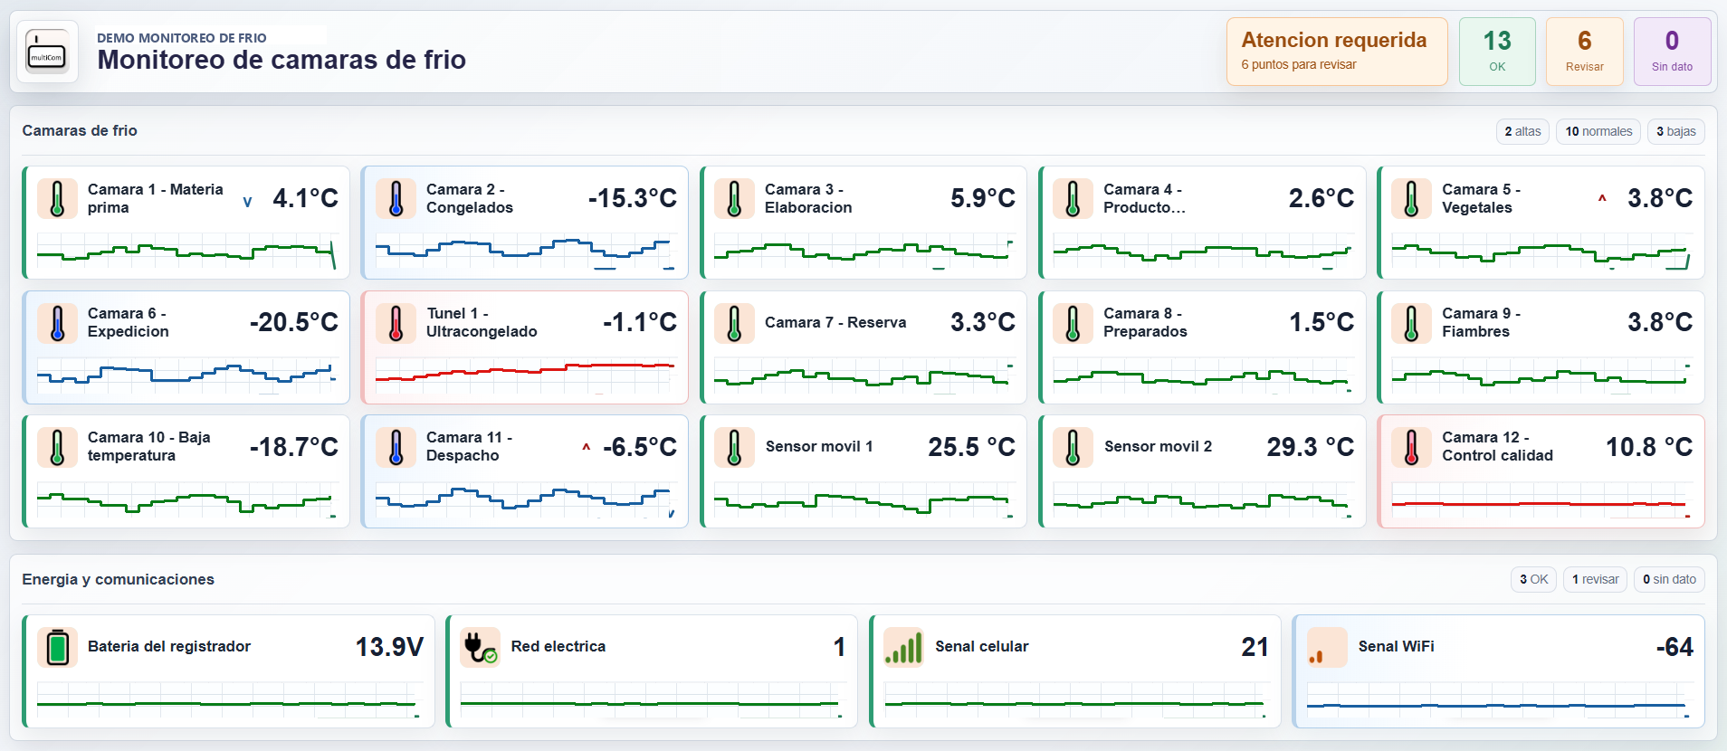The width and height of the screenshot is (1727, 751).
Task: Click thermometer icon of Camara 10 Baja temperatura
Action: tap(57, 447)
